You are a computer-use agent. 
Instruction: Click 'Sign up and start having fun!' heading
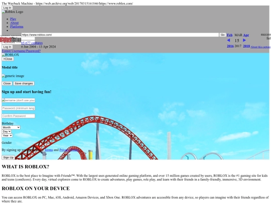[27, 92]
